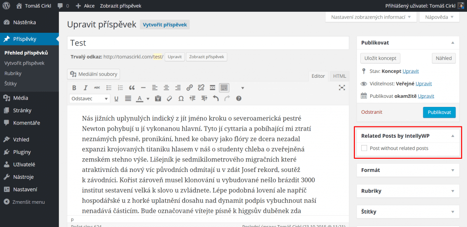Screen dimensions: 467x227
Task: Click the Vytvořit příspěvek button beside the heading
Action: coord(165,25)
